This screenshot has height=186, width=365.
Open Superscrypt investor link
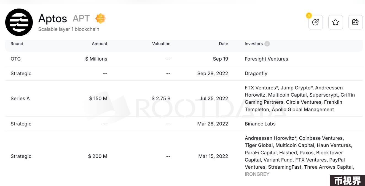[x=323, y=95]
